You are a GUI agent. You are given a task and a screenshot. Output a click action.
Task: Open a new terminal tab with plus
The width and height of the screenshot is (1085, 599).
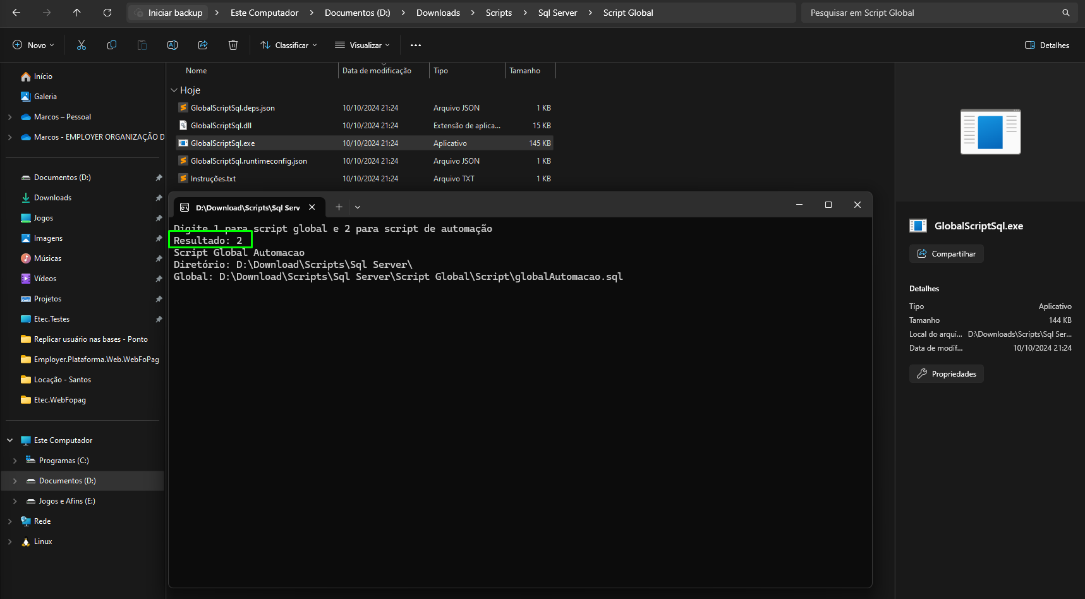pos(339,207)
